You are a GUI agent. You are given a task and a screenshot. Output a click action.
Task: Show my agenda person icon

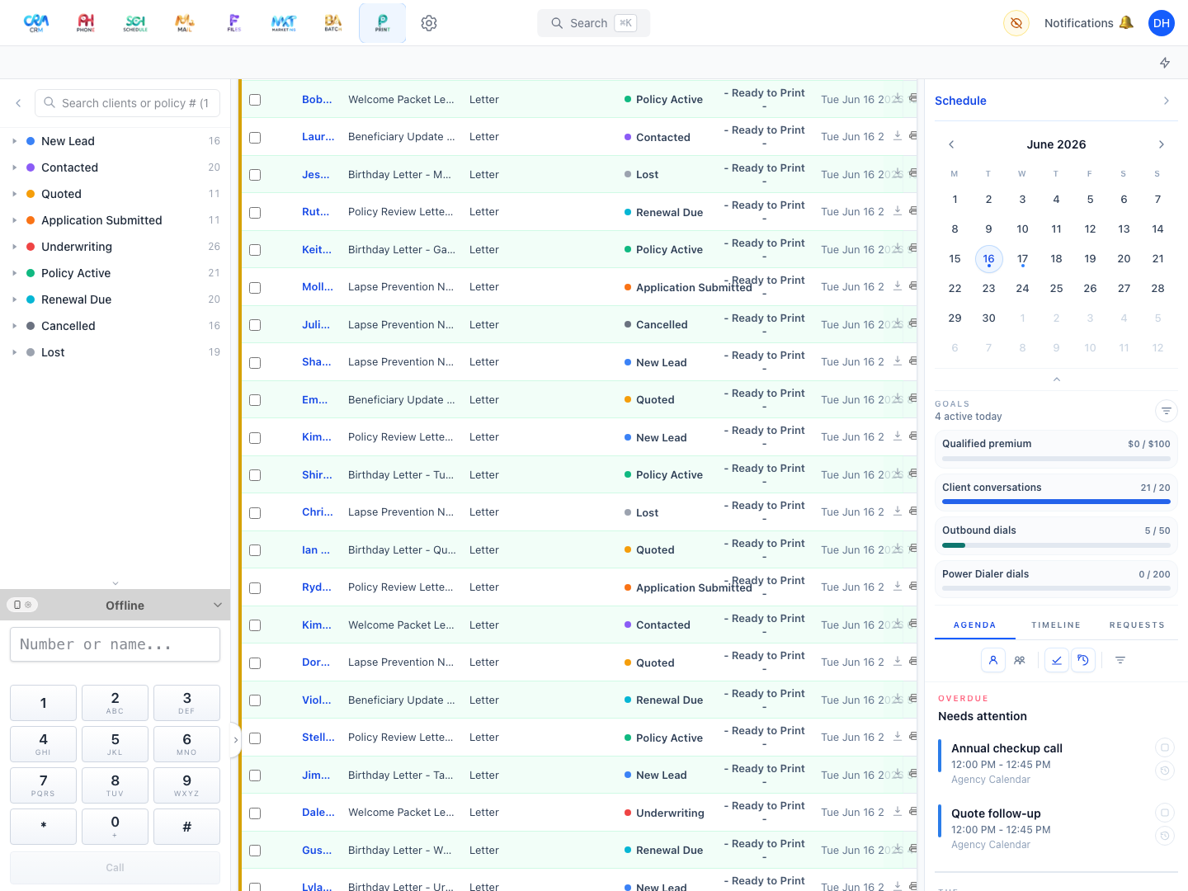pos(993,660)
